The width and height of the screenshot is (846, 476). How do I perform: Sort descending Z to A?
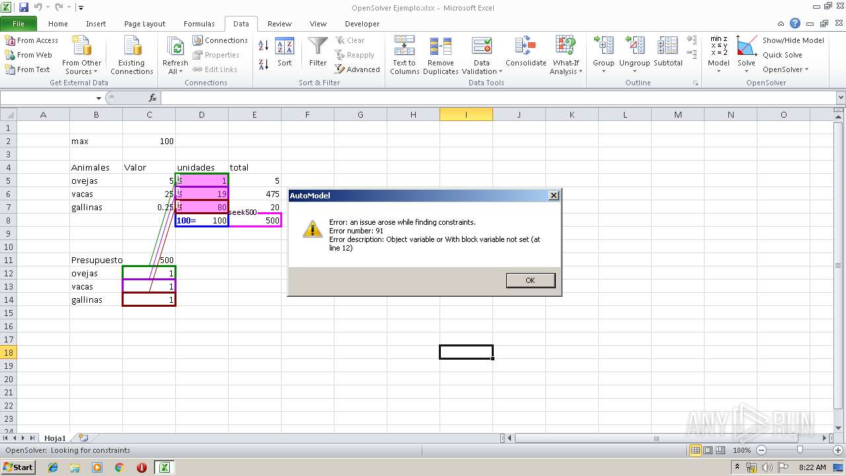pos(263,64)
